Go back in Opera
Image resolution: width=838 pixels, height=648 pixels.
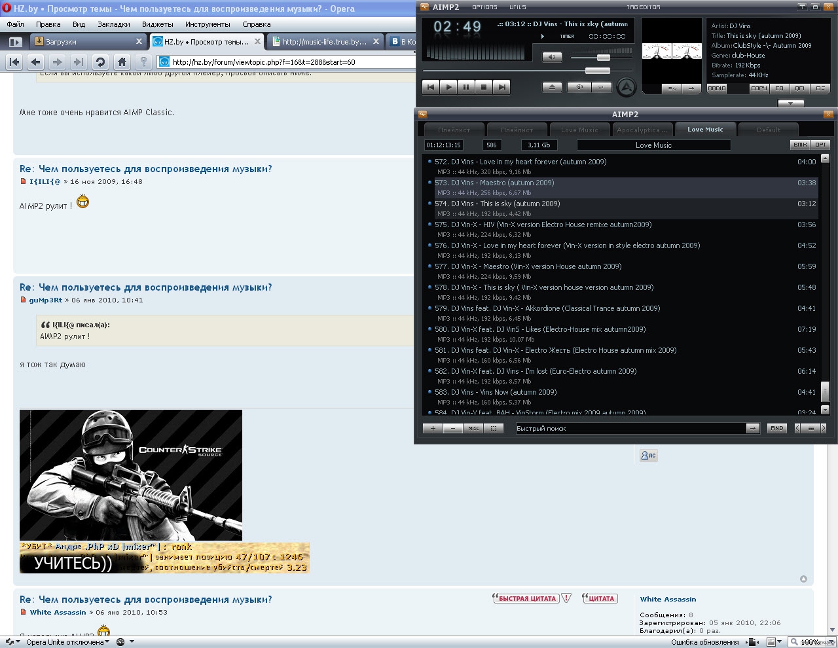[x=36, y=62]
